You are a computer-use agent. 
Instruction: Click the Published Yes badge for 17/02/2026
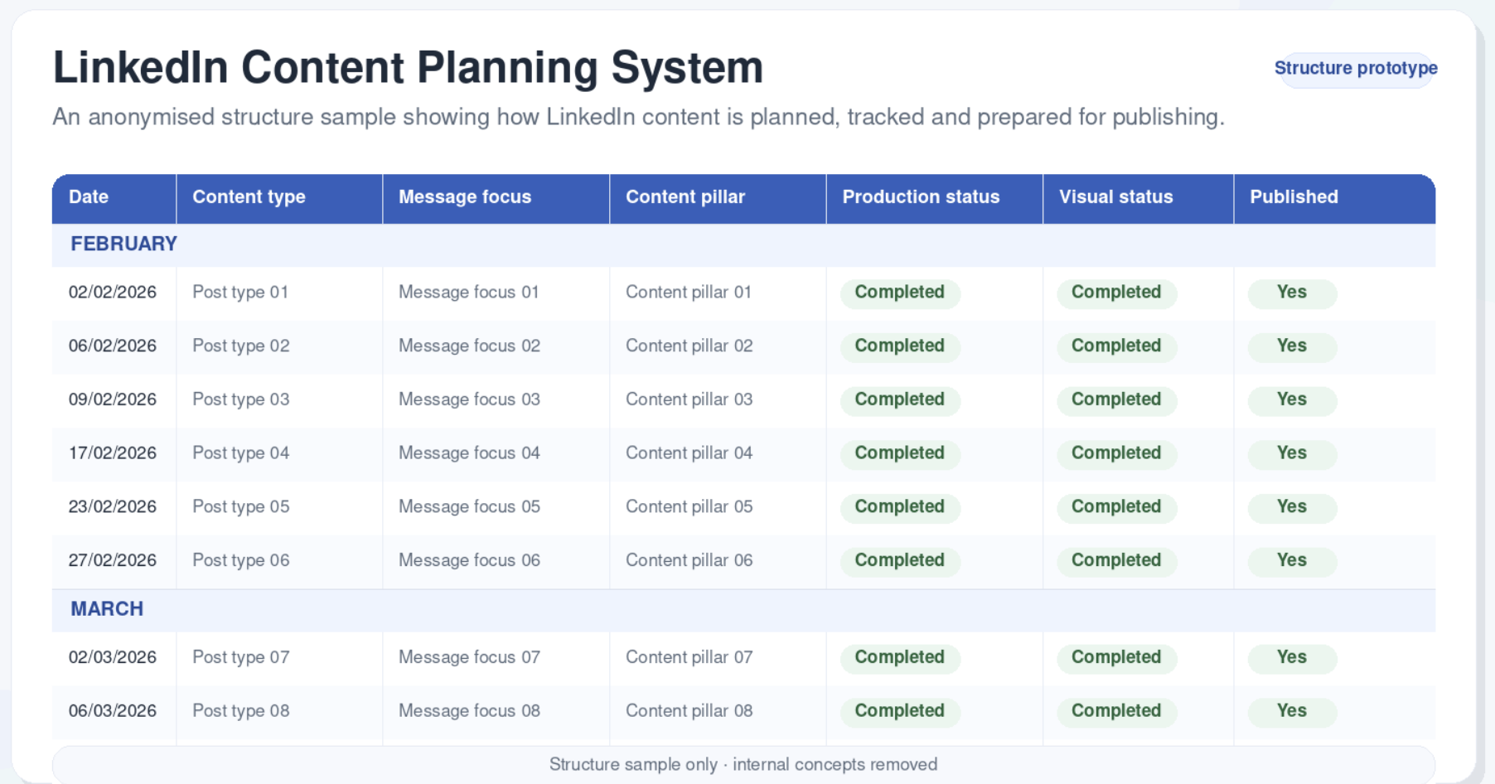coord(1292,454)
